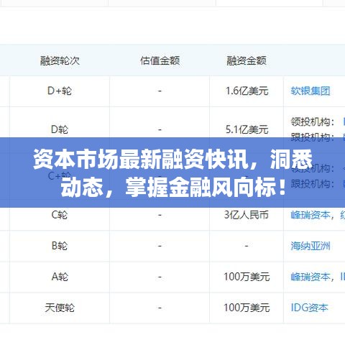345x345 pixels.
Task: Click 峰瑞资本 link in the A轮 row
Action: click(310, 277)
